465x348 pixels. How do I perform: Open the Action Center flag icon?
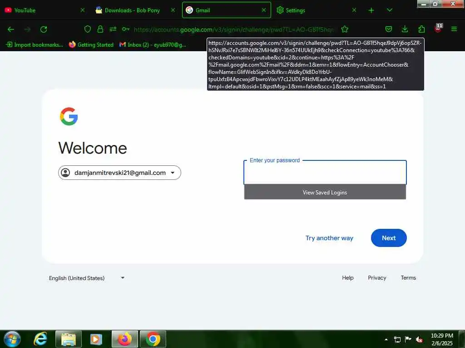408,339
